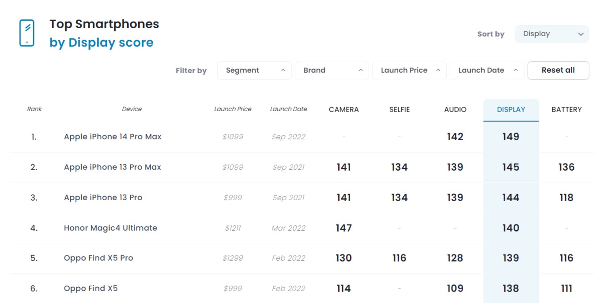Click the Launch Price column header
The width and height of the screenshot is (604, 303).
click(233, 109)
